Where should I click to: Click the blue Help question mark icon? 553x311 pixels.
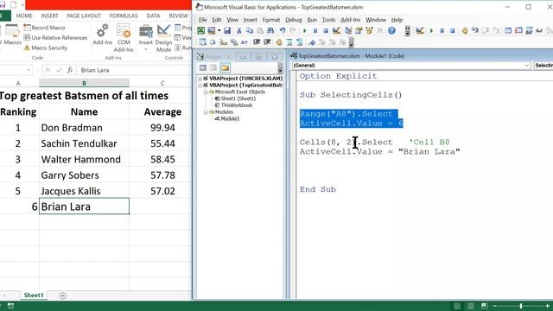(x=391, y=31)
